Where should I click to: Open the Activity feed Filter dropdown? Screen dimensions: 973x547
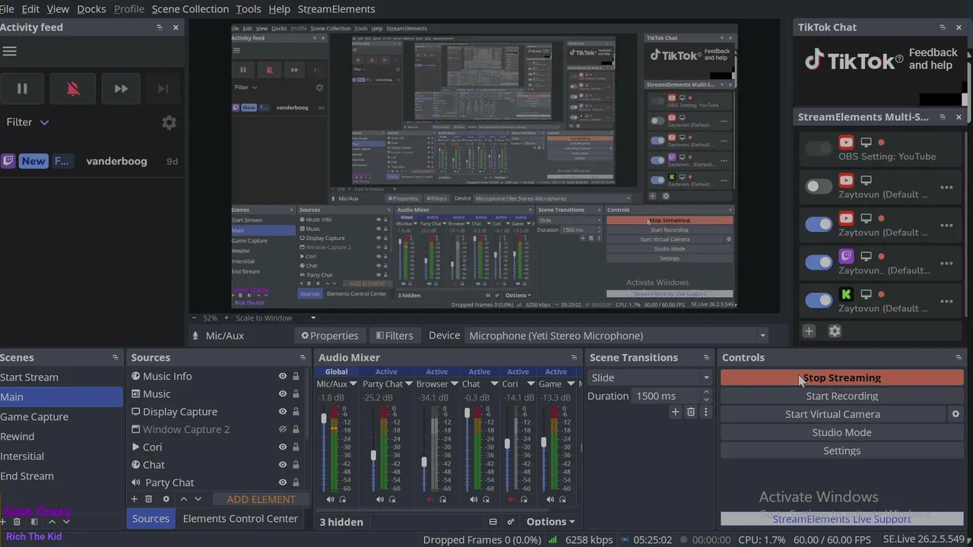tap(27, 122)
